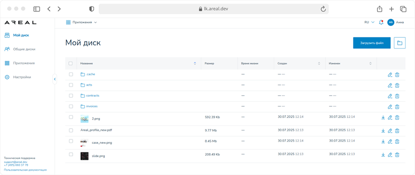
Task: Open the 2.png thumbnail
Action: click(84, 119)
